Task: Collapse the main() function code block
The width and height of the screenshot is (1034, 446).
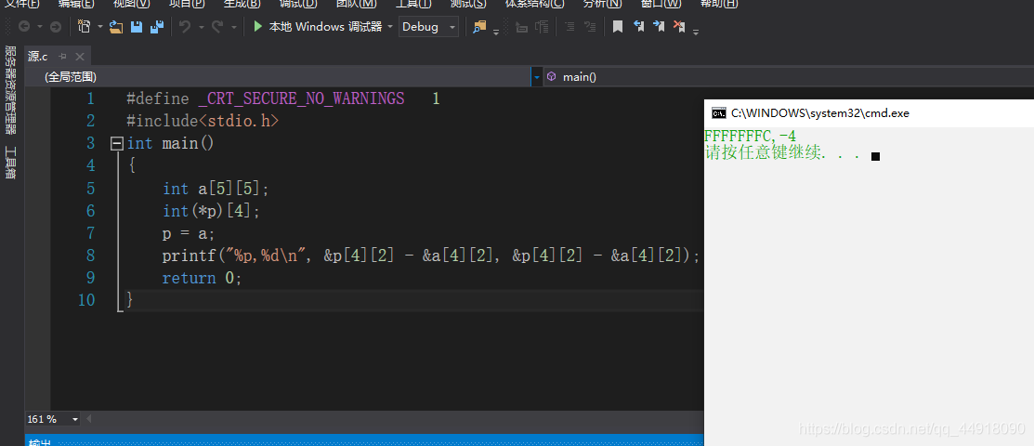Action: tap(117, 143)
